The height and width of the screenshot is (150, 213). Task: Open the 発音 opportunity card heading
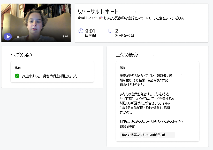(x=123, y=67)
